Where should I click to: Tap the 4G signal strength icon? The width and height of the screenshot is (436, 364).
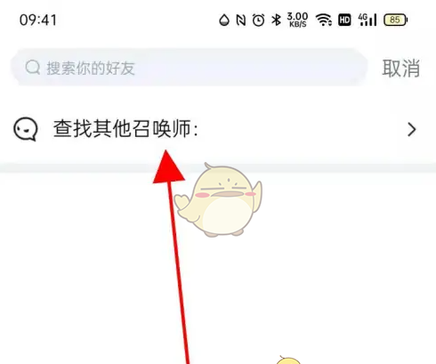367,20
